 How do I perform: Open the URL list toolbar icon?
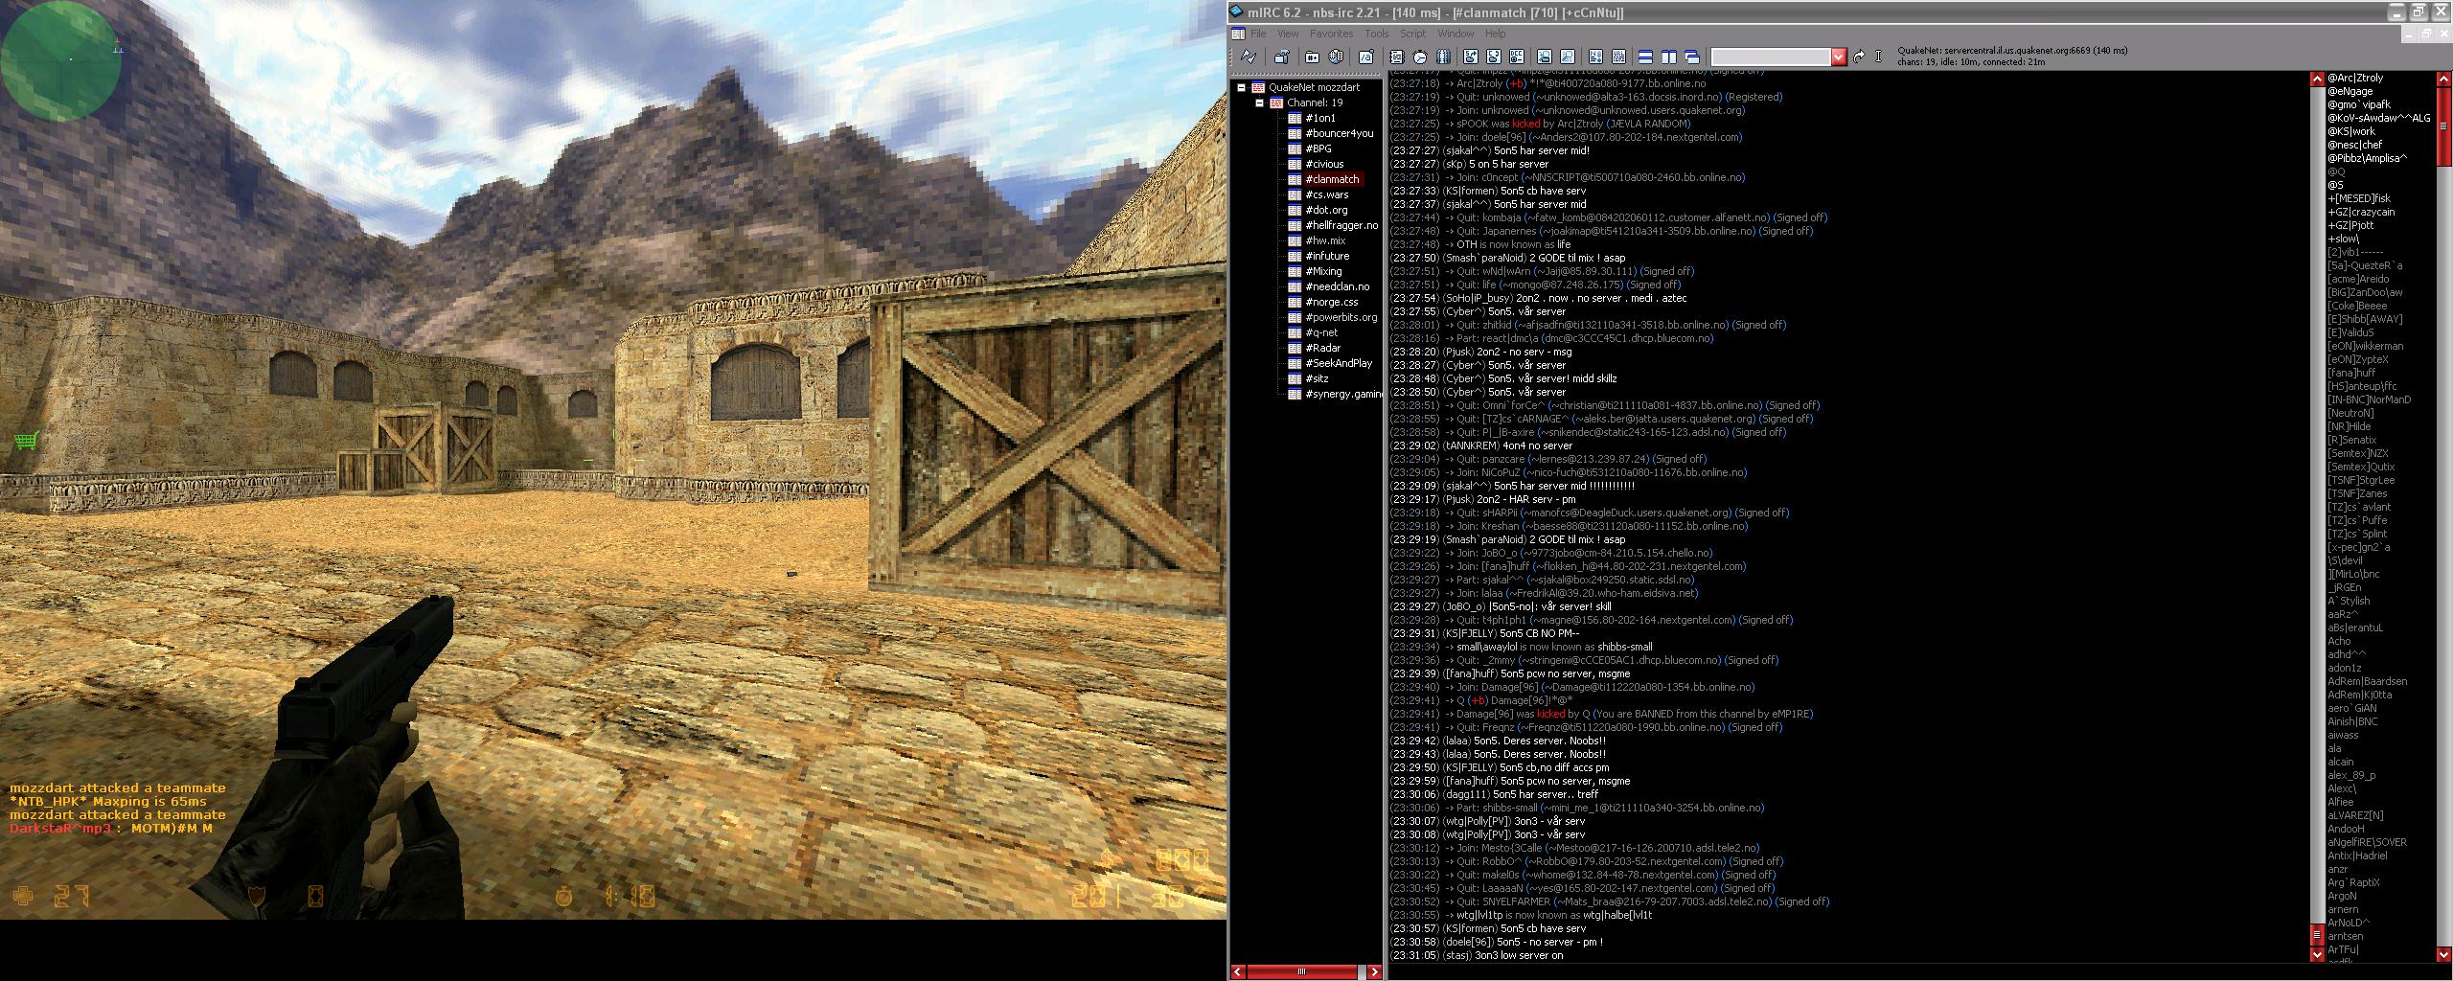(x=1618, y=57)
